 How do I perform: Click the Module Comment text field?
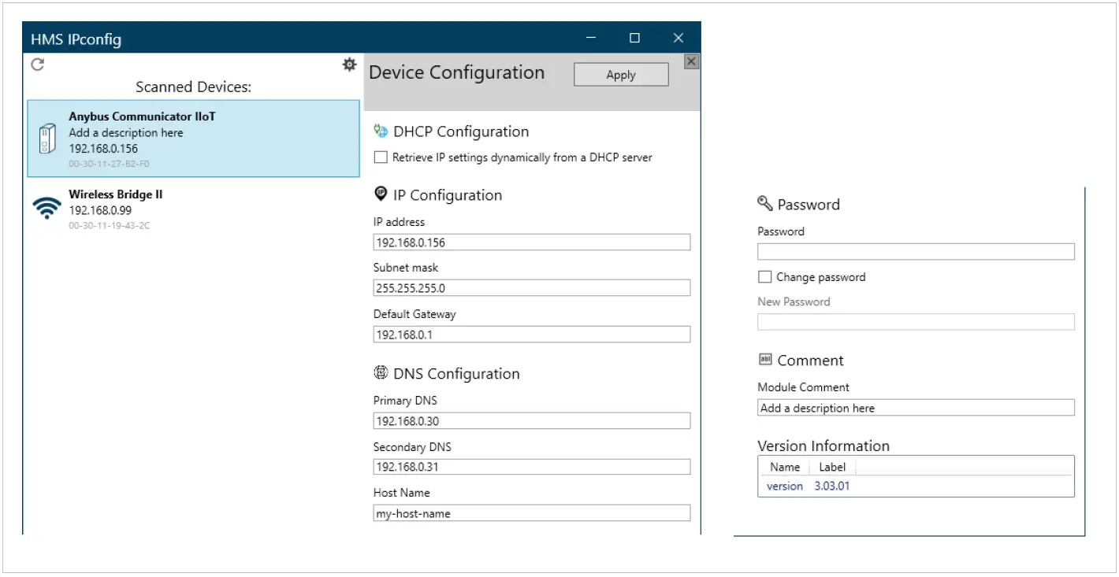(x=915, y=408)
